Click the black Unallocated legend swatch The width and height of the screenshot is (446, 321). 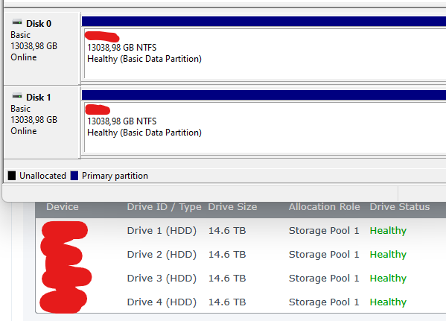[12, 176]
